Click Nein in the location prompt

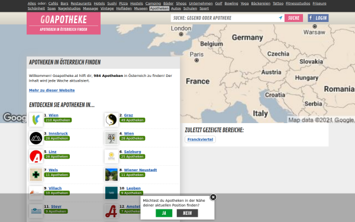point(187,213)
